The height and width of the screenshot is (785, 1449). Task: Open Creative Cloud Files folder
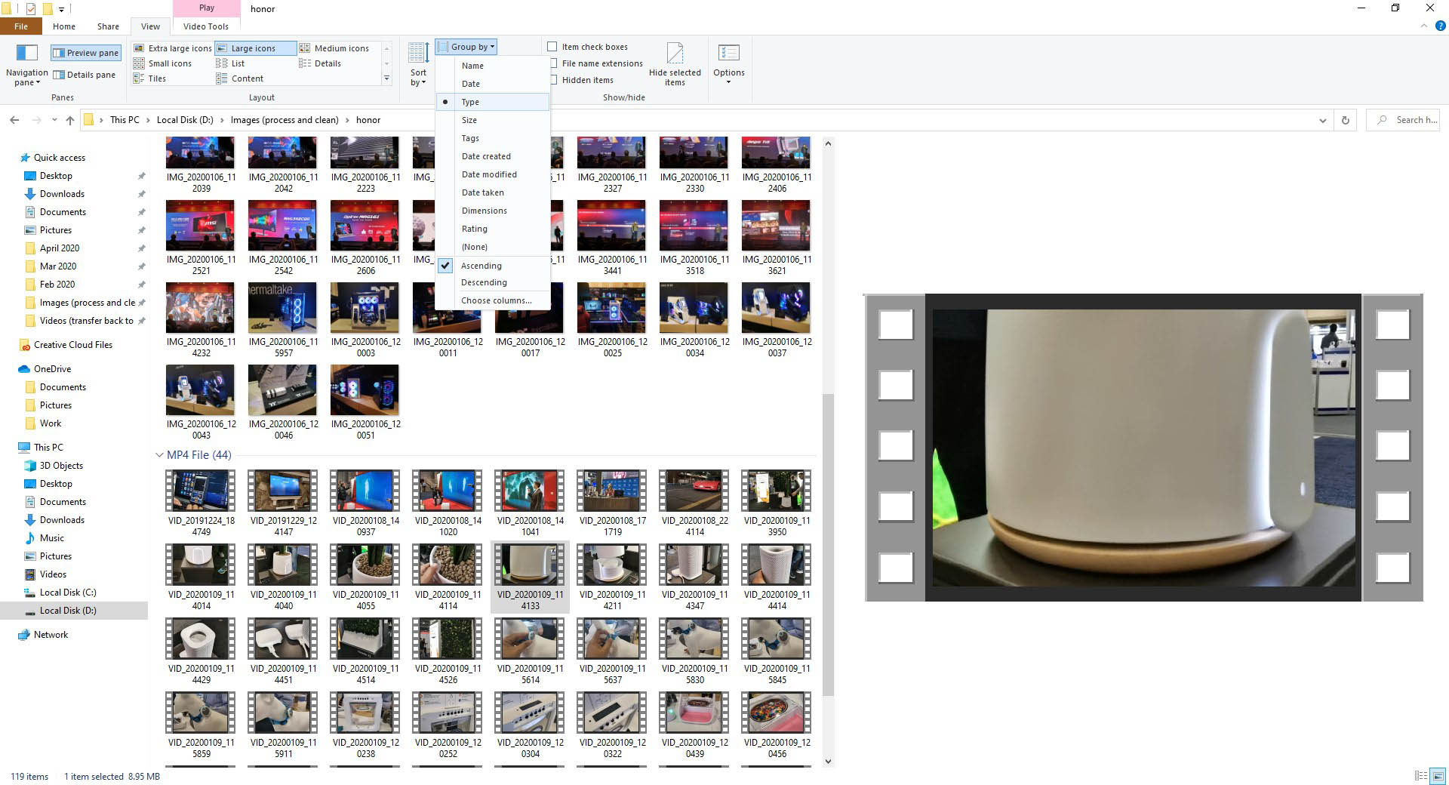[72, 345]
